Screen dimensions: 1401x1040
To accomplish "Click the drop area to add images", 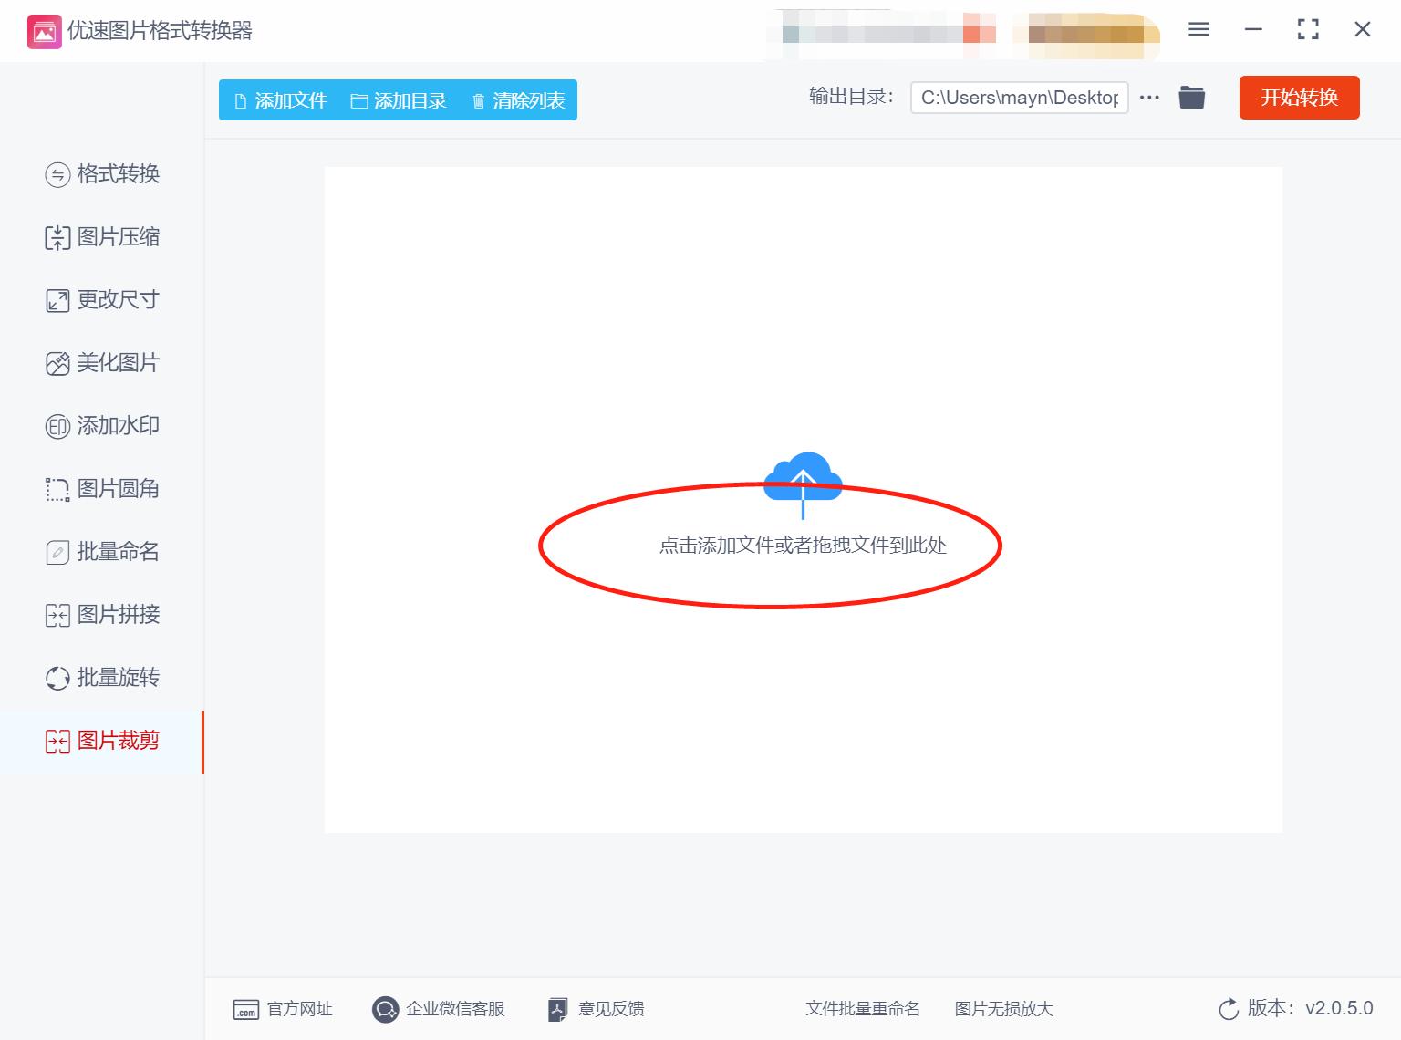I will [x=803, y=545].
